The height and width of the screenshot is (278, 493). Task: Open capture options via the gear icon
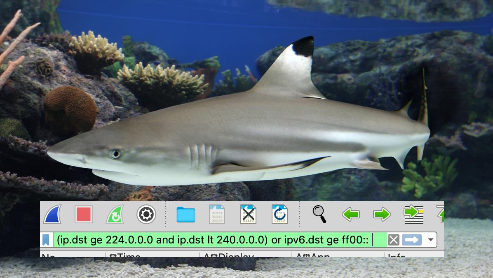pyautogui.click(x=146, y=214)
